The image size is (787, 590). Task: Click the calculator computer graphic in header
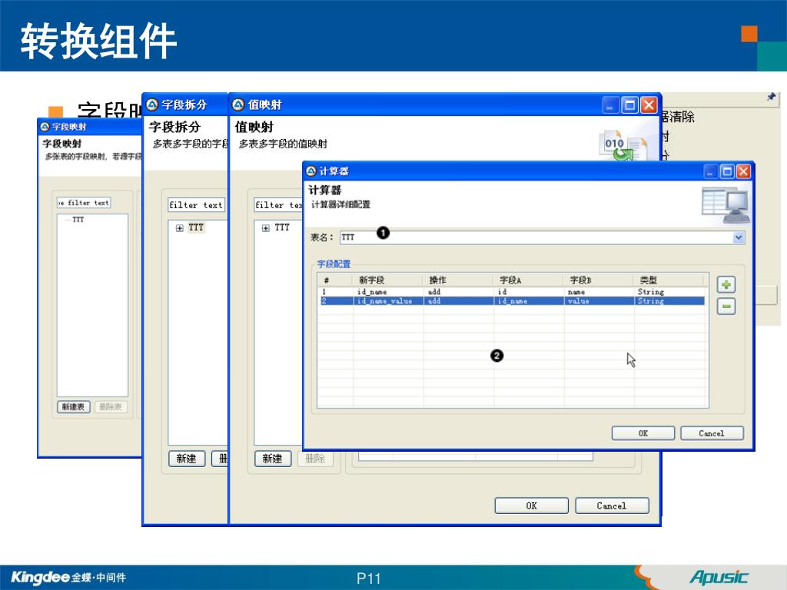coord(724,205)
